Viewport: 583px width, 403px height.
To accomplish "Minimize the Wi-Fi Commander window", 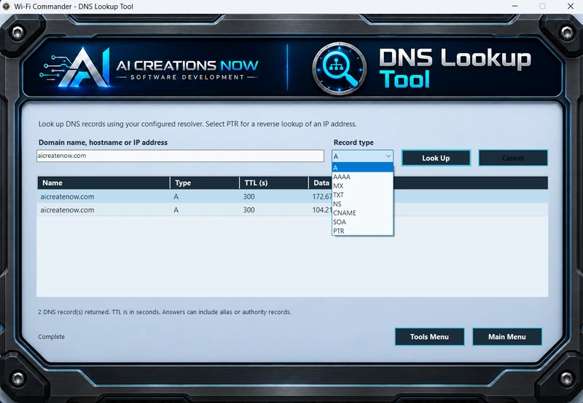I will click(x=515, y=7).
